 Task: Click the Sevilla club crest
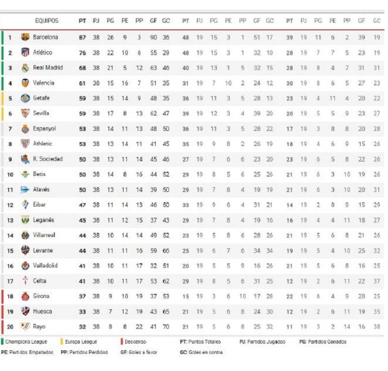pyautogui.click(x=25, y=113)
